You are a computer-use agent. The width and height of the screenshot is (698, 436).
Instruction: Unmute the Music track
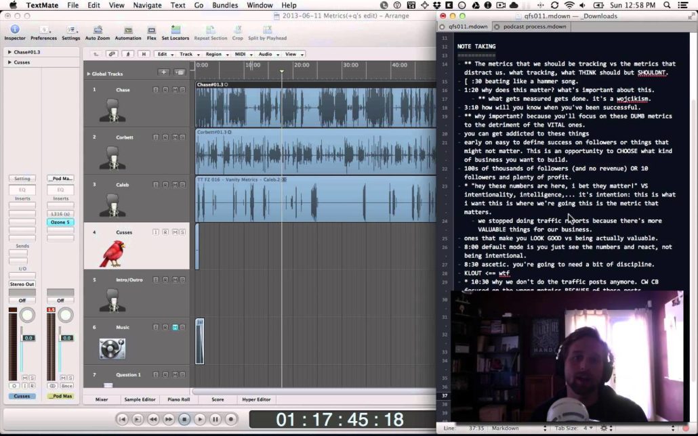[175, 327]
